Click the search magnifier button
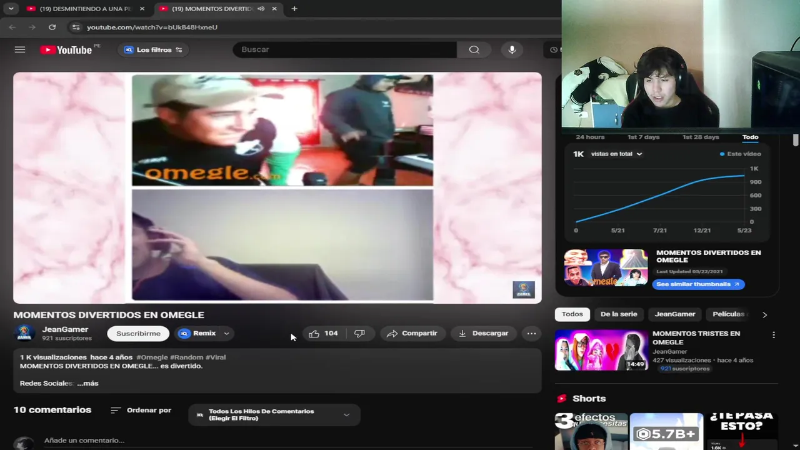Screen dimensions: 800x450 pos(474,49)
